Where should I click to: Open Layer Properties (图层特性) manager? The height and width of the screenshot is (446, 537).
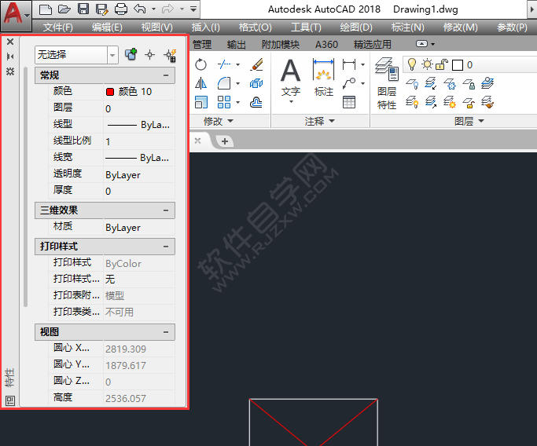(387, 83)
